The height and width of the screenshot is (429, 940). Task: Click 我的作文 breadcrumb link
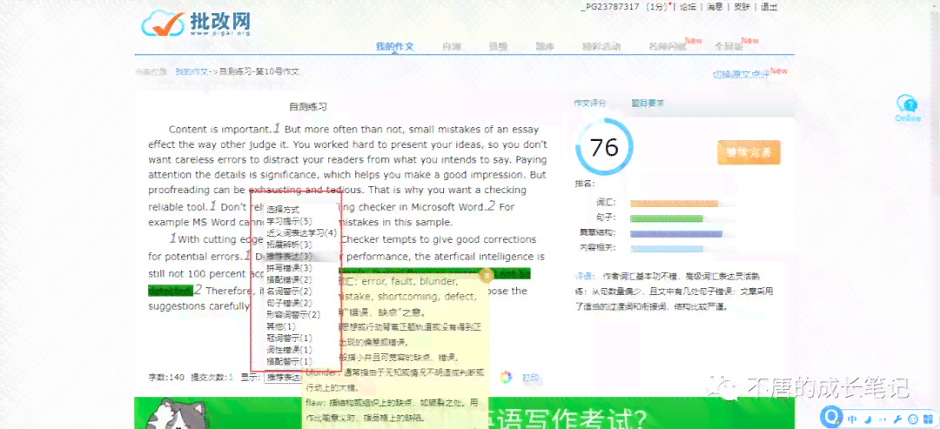(x=191, y=71)
